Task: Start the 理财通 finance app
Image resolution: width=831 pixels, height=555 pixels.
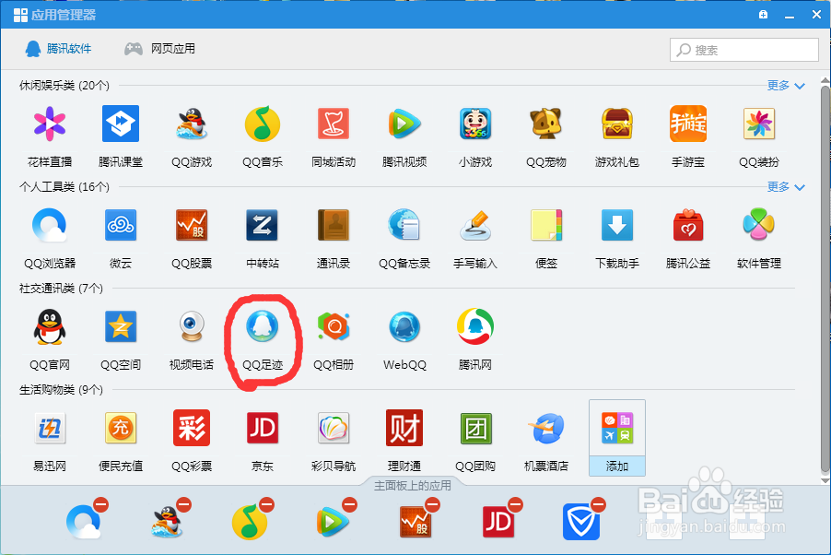Action: (404, 428)
